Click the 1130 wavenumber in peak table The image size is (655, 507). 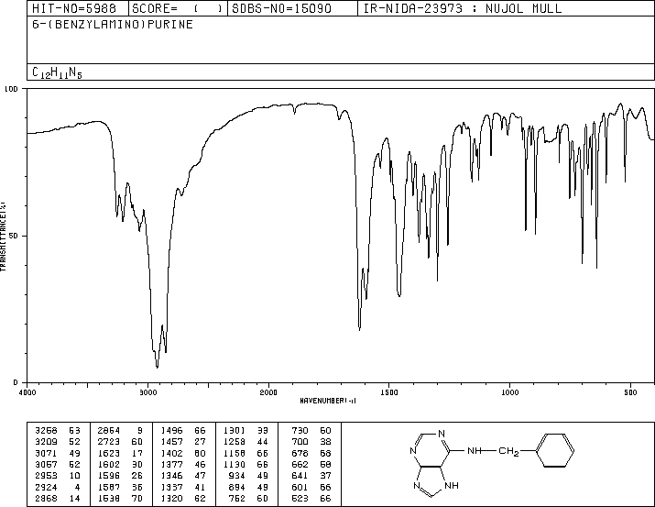[x=235, y=464]
